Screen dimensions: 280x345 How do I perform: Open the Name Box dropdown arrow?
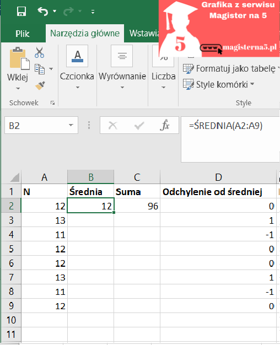point(71,125)
